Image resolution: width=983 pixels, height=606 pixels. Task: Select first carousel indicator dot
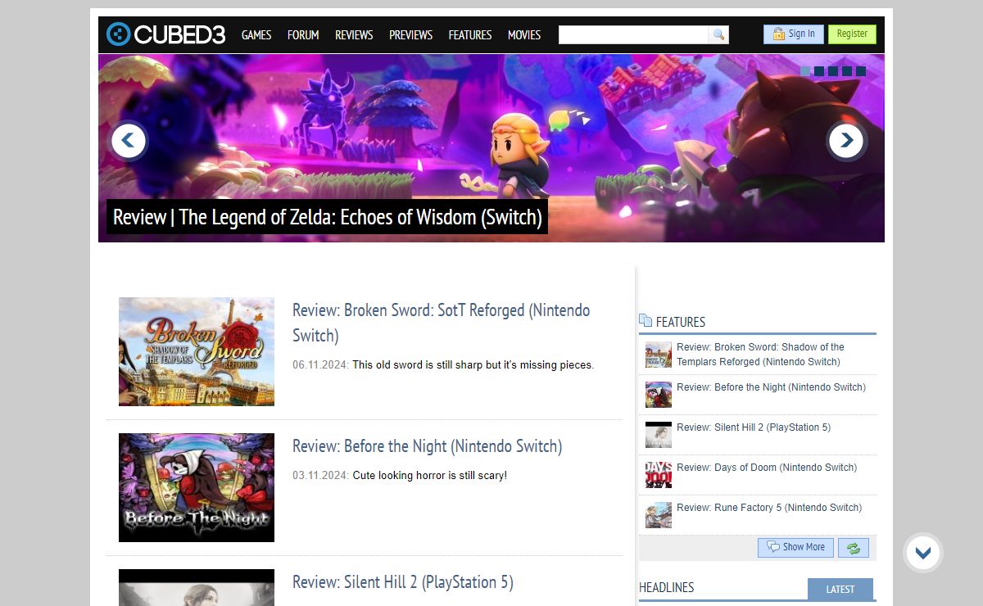click(x=805, y=71)
